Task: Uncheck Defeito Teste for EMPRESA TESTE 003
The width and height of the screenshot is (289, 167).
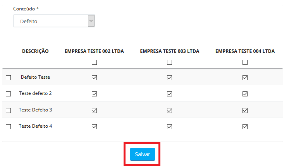Action: (x=169, y=78)
